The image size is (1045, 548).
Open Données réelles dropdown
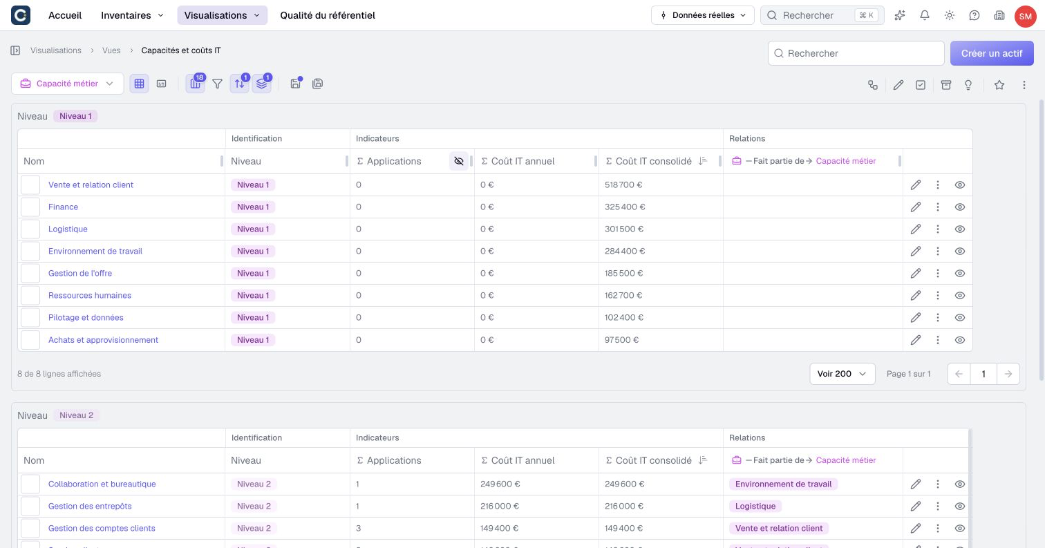(702, 15)
